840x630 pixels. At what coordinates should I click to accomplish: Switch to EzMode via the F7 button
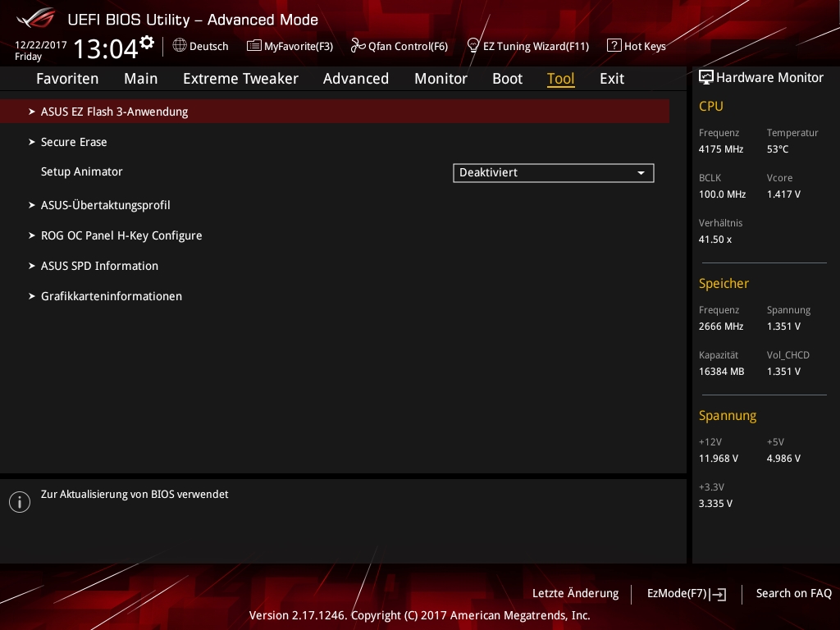686,593
